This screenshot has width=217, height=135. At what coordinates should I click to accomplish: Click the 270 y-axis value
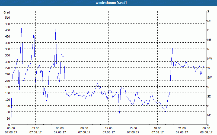[x=8, y=68]
